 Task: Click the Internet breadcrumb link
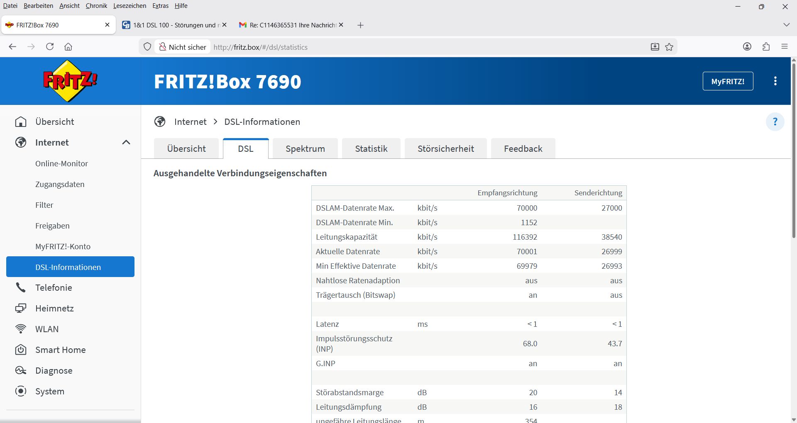coord(190,122)
